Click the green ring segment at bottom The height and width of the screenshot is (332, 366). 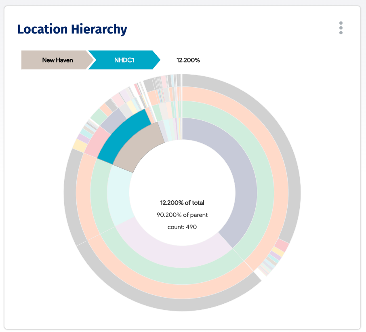point(173,275)
